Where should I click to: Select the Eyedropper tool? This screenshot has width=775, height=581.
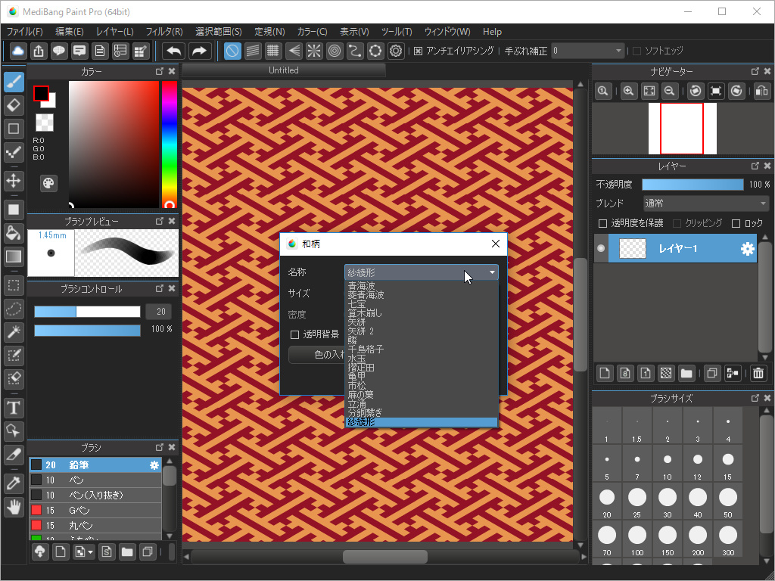pos(14,483)
